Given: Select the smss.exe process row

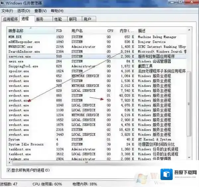Looking at the screenshot, I should (97, 61).
